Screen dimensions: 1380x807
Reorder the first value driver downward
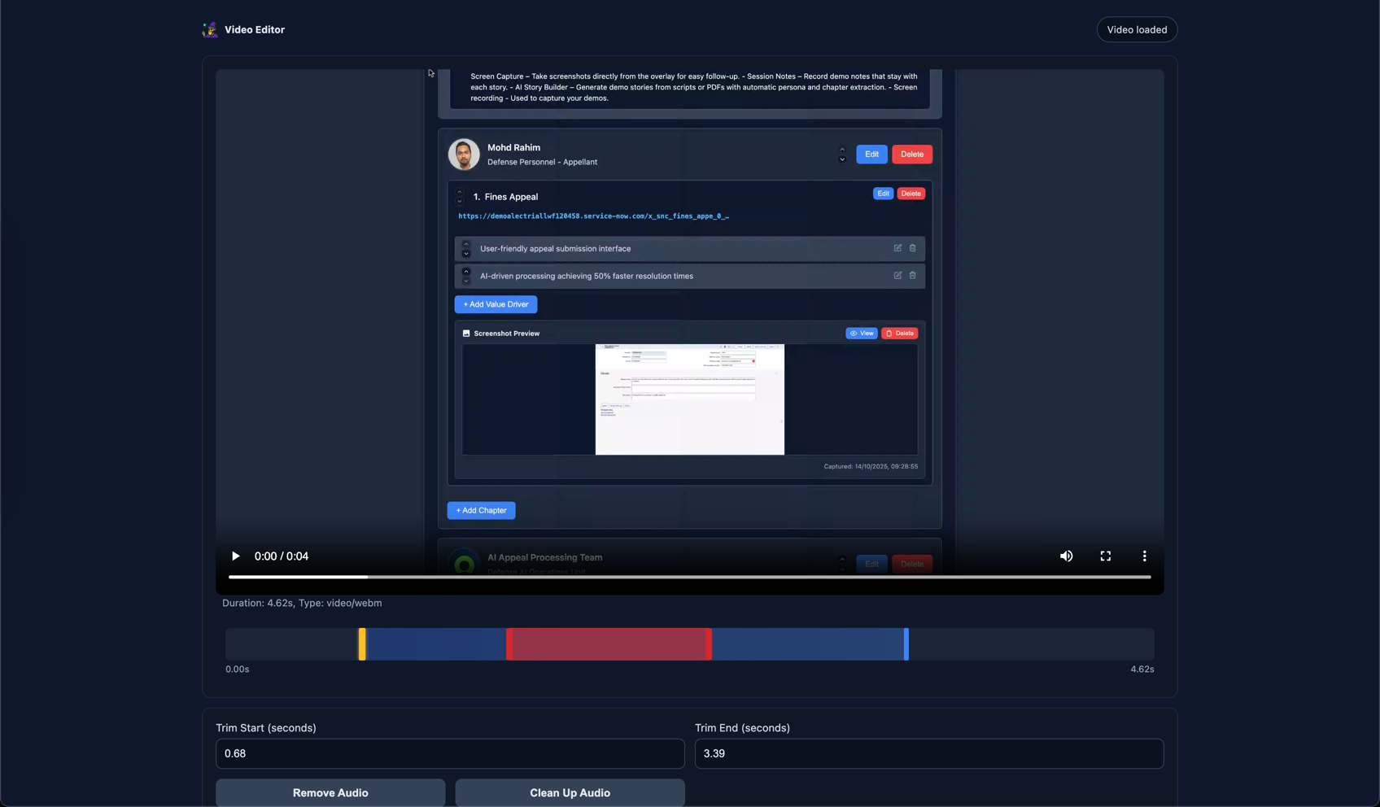(466, 254)
